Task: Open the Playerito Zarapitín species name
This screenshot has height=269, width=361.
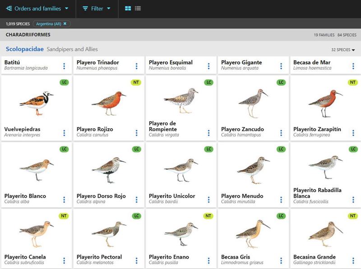Action: [x=317, y=129]
